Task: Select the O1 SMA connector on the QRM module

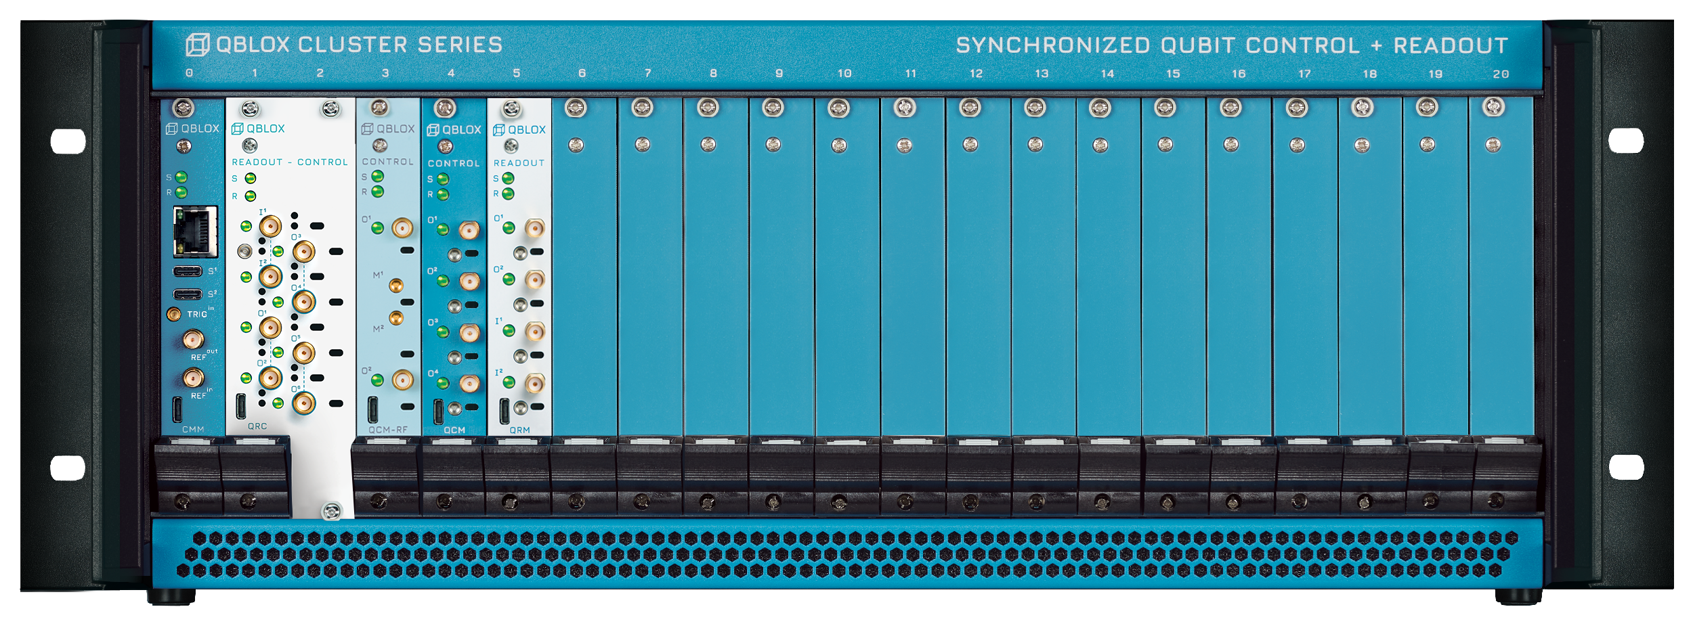Action: 534,229
